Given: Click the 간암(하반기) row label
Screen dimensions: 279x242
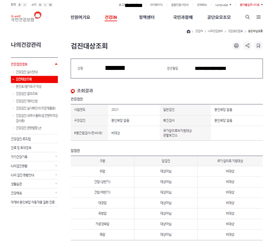Looking at the screenshot, I should [102, 193].
